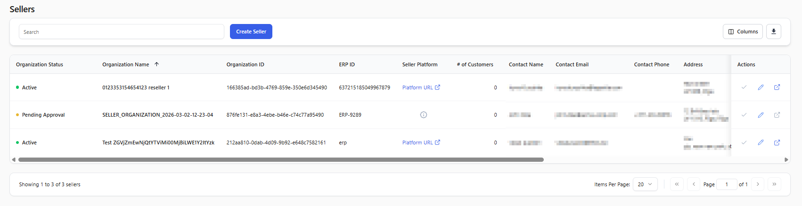
Task: Approve checkmark icon for reseller 1 row
Action: pos(744,87)
